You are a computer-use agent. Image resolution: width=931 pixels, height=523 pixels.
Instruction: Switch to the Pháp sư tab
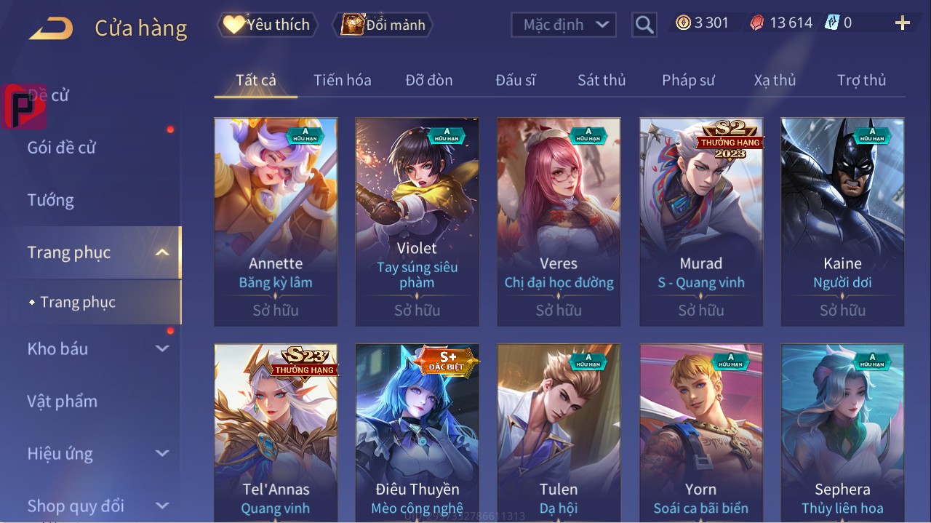point(688,80)
